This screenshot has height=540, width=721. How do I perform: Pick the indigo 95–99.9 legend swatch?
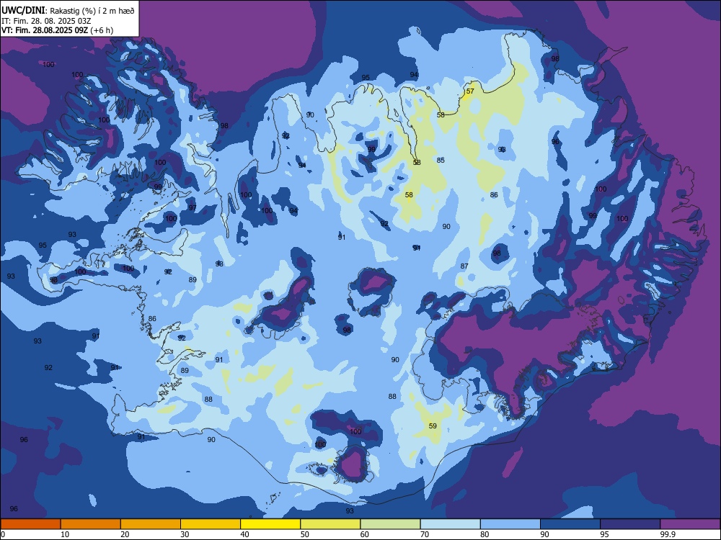(x=630, y=524)
